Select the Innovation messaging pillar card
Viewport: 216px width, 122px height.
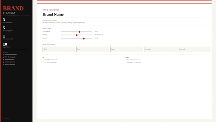[x=160, y=49]
